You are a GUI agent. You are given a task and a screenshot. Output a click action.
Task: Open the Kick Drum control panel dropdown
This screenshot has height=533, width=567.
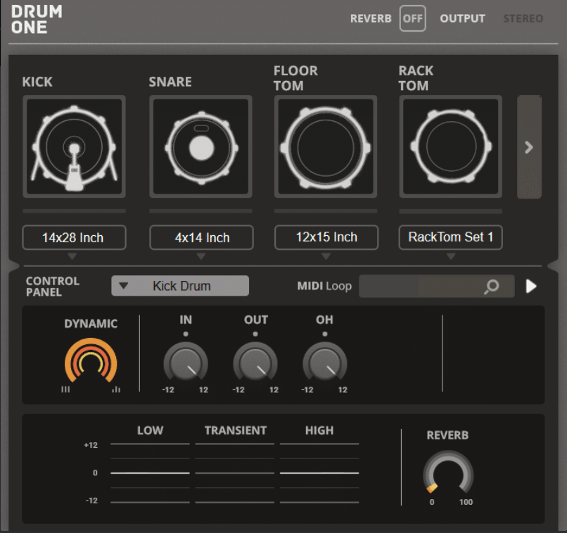click(180, 286)
